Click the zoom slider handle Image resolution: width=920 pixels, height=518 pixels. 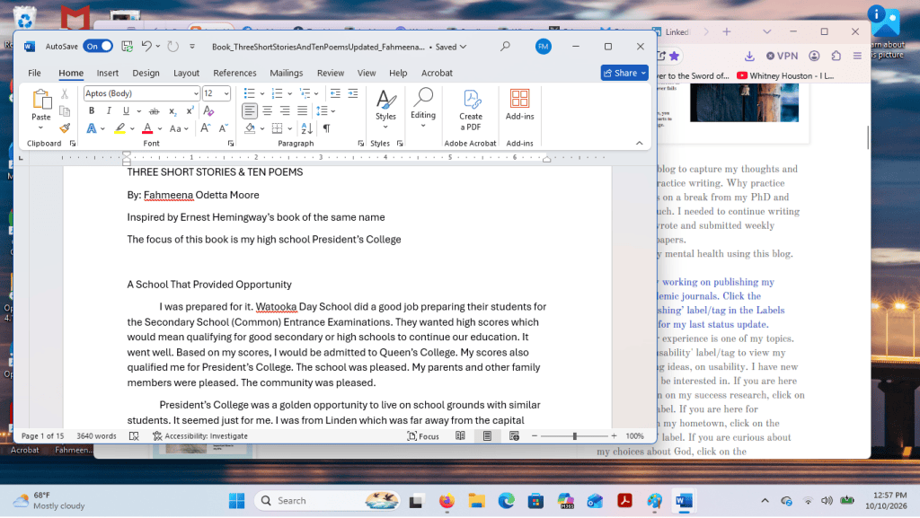pyautogui.click(x=574, y=436)
